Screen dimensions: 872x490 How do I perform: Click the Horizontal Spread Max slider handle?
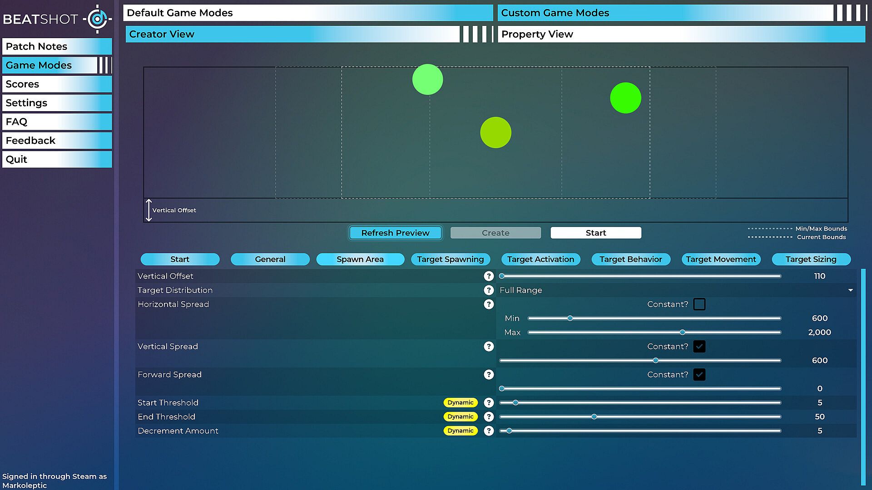[x=682, y=332]
